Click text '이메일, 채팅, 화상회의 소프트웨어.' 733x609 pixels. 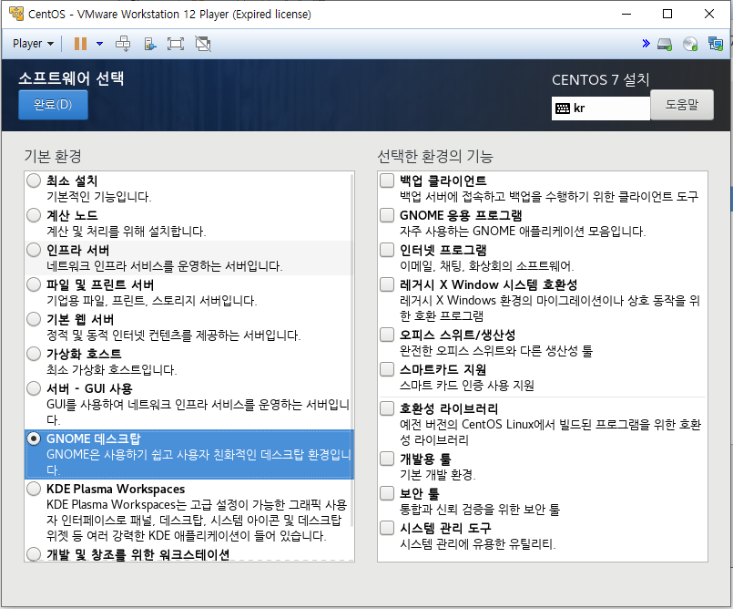(x=486, y=266)
